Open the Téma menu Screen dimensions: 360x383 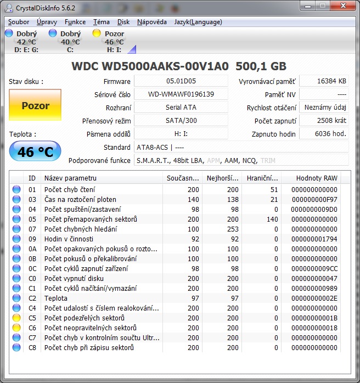click(x=102, y=22)
